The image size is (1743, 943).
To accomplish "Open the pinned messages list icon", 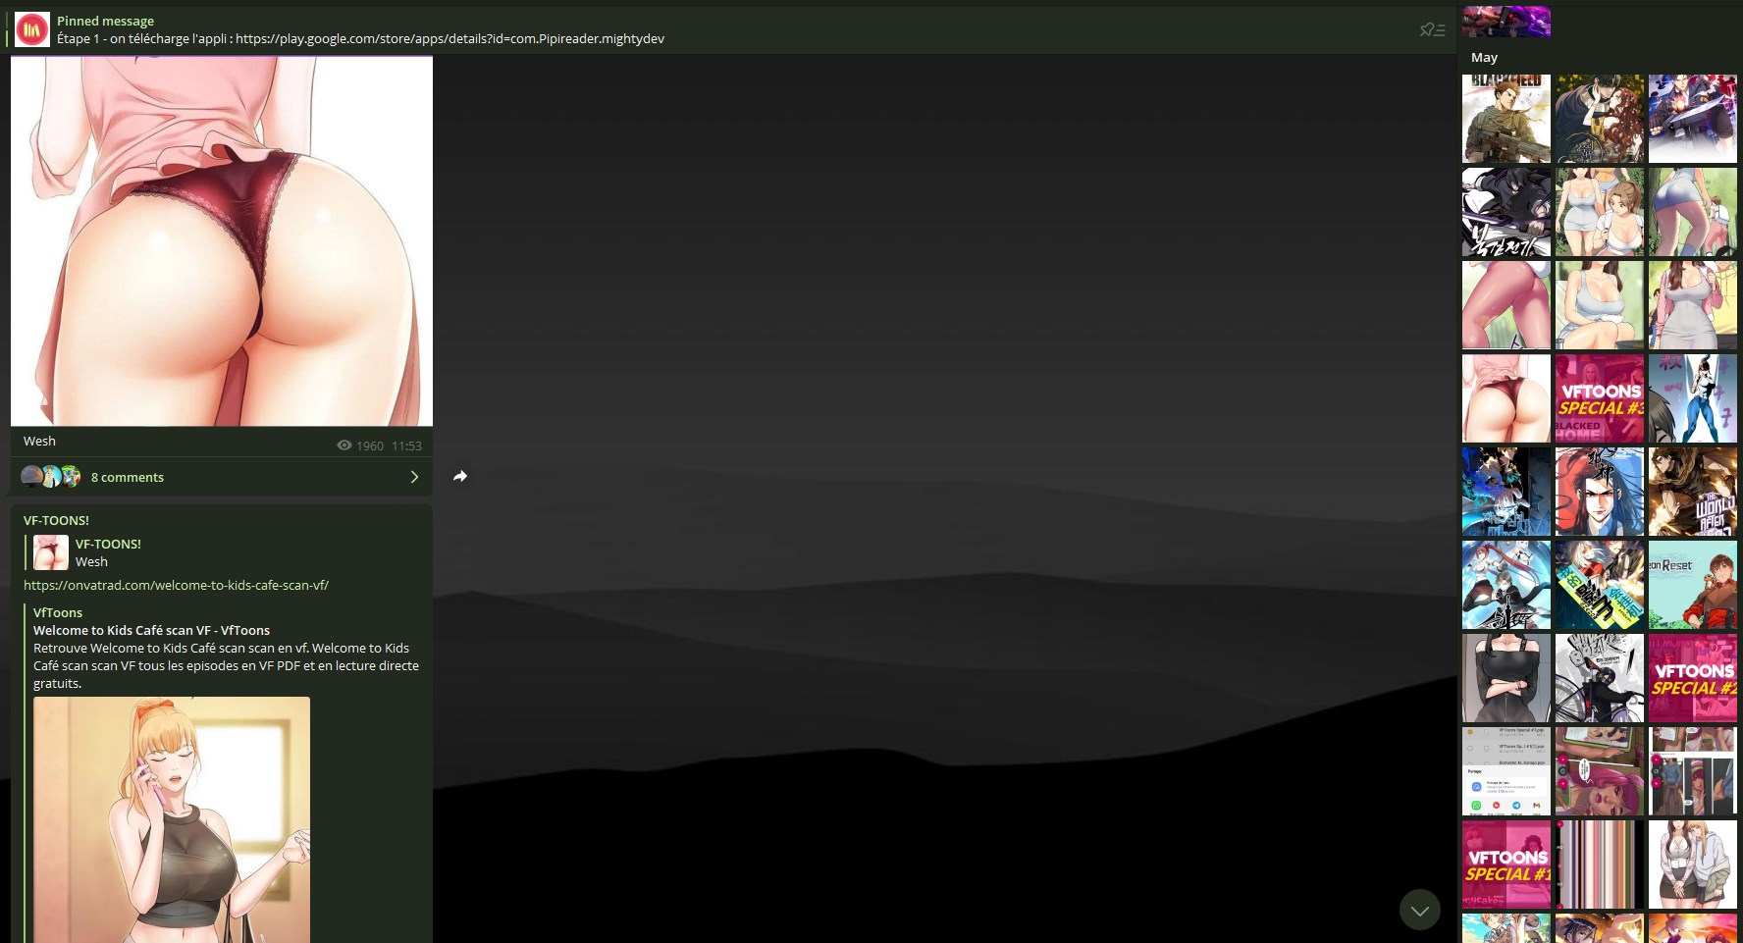I will tap(1432, 29).
